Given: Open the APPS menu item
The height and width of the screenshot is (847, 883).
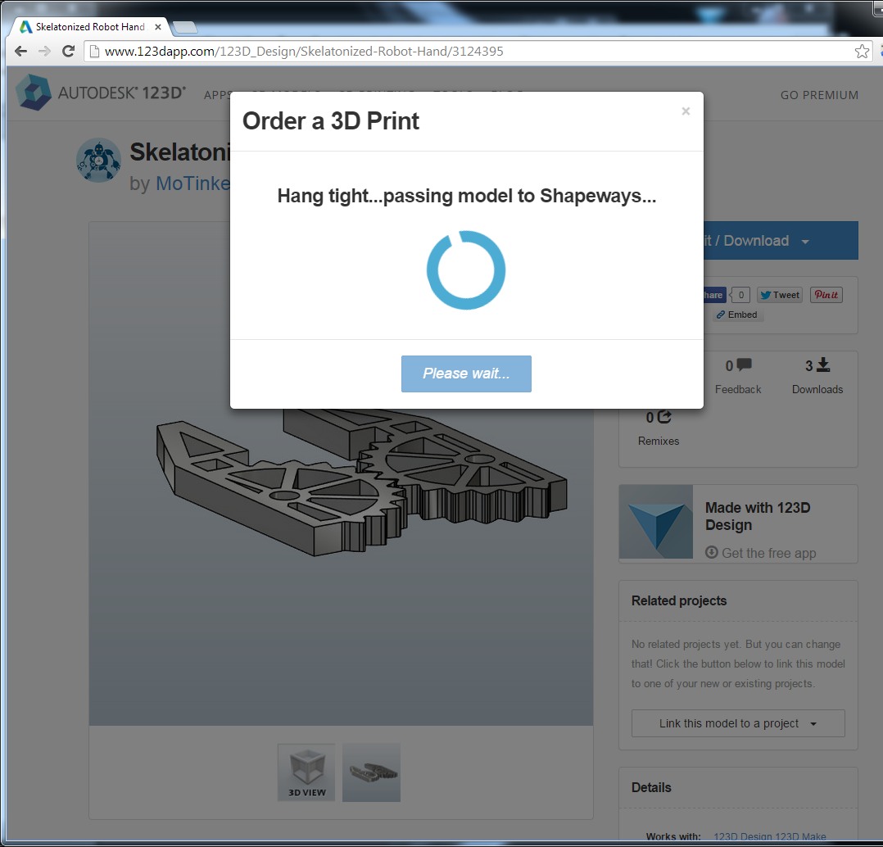Looking at the screenshot, I should (x=217, y=95).
